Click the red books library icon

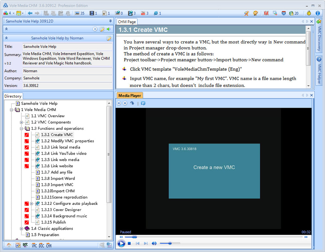pyautogui.click(x=266, y=13)
